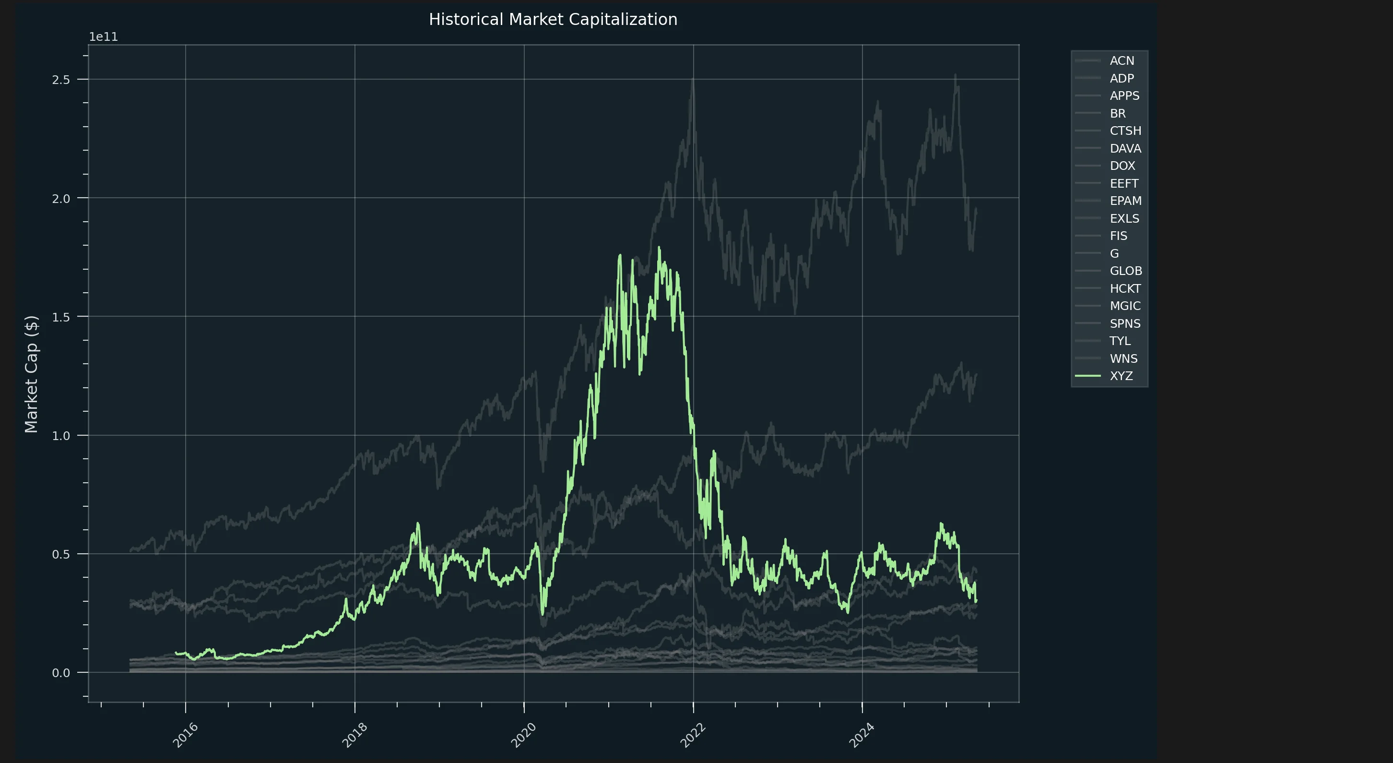Click the TYL legend label

coord(1120,341)
